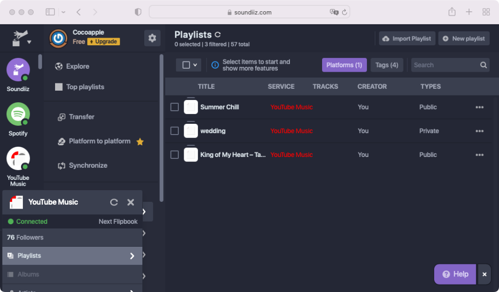Select Spotify service icon in sidebar

[x=18, y=115]
